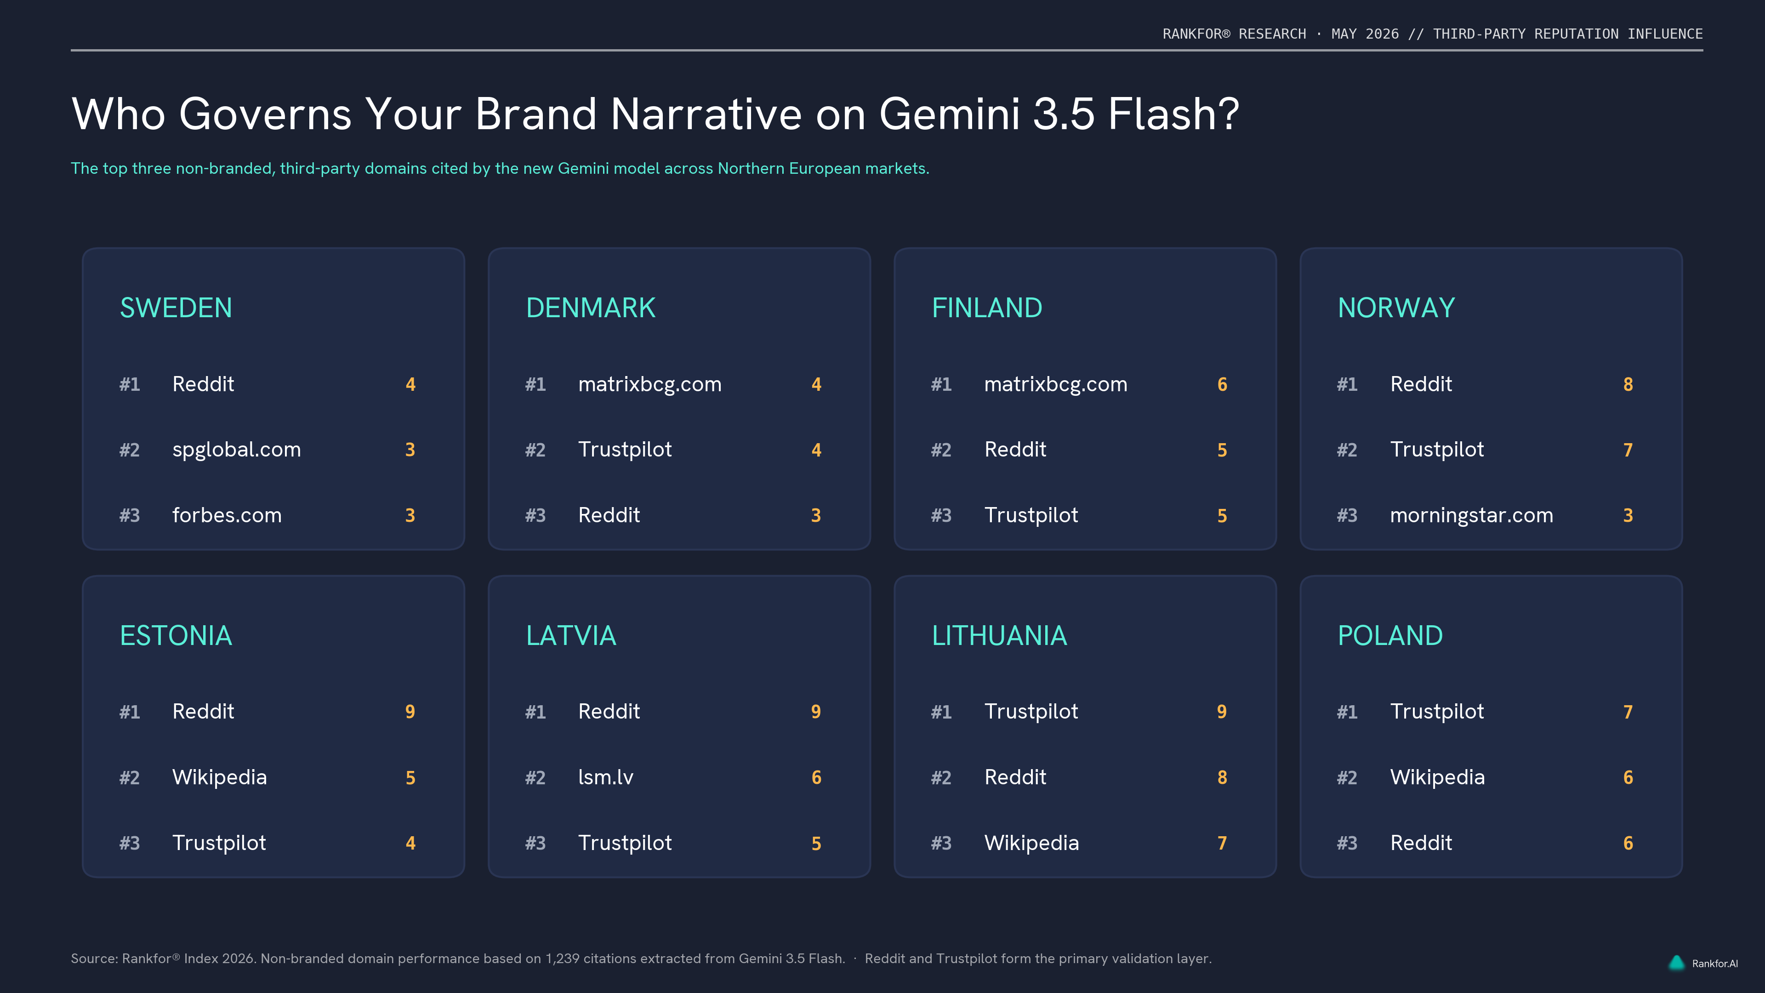Click the score 8 beside Norway's Reddit
Image resolution: width=1765 pixels, height=993 pixels.
click(x=1628, y=384)
